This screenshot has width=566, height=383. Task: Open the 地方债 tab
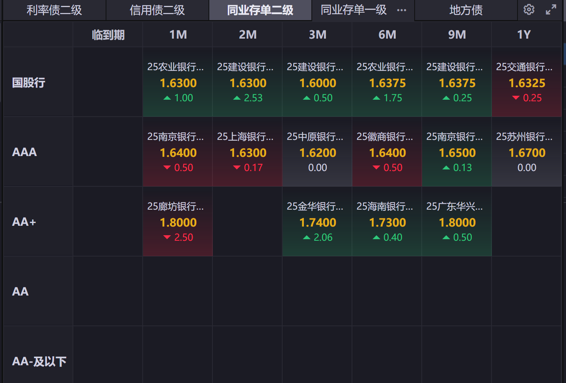(466, 10)
